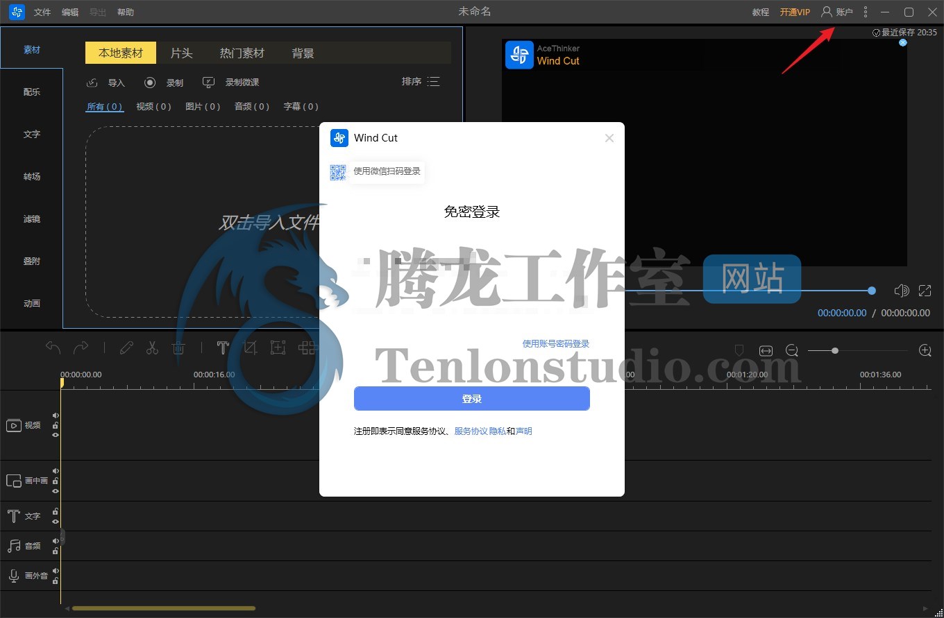Open the 叠附 sidebar panel
The height and width of the screenshot is (618, 944).
coord(32,261)
